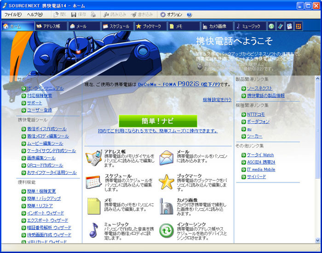Start the 待受画面作成 ウィザード link
Image resolution: width=322 pixels, height=253 pixels.
coord(49,235)
